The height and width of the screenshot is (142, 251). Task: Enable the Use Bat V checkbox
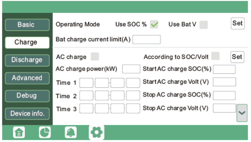(204, 25)
